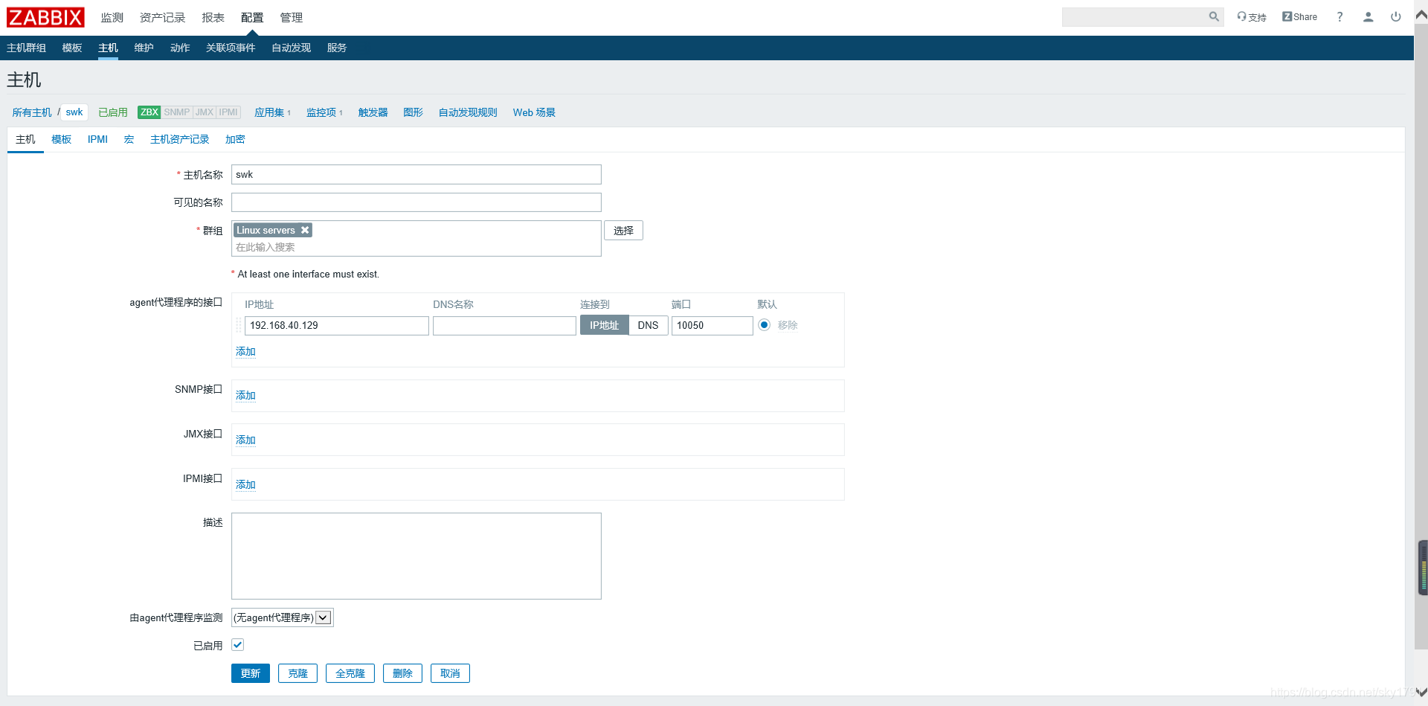Select the default interface radio button
This screenshot has height=706, width=1428.
[x=764, y=325]
